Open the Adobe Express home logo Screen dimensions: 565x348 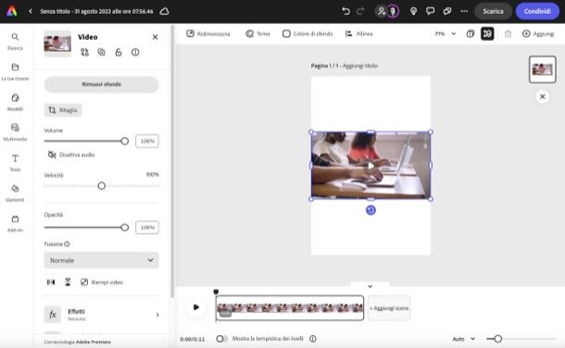(11, 11)
